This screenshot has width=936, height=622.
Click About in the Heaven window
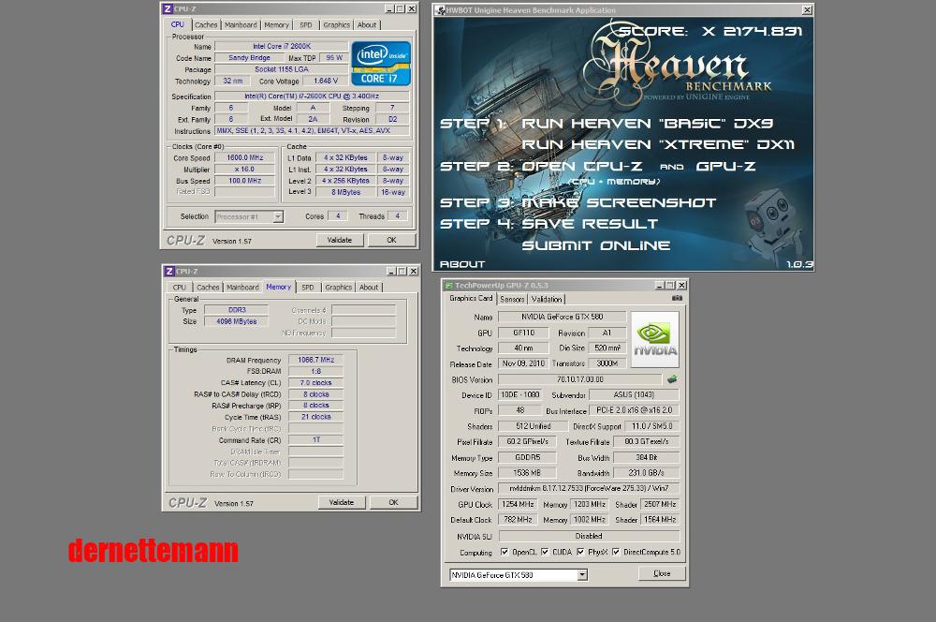coord(462,264)
